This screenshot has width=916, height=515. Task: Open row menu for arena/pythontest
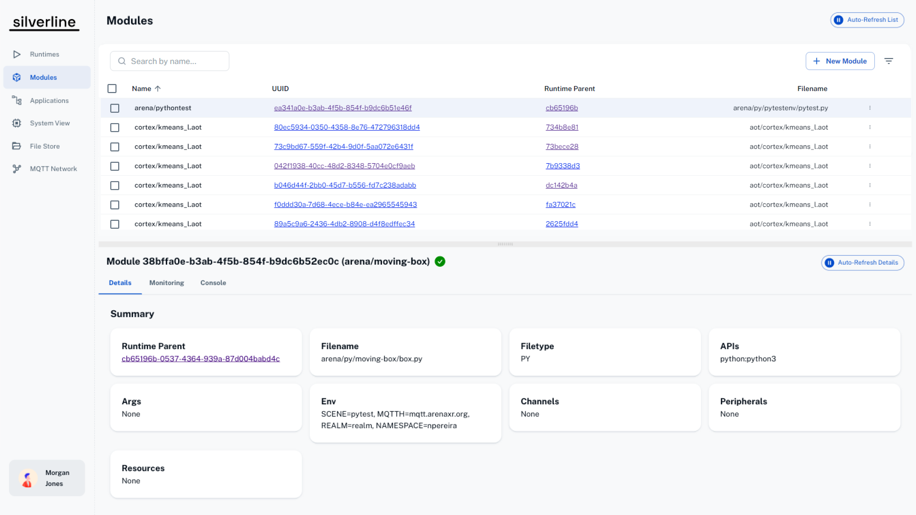point(870,108)
